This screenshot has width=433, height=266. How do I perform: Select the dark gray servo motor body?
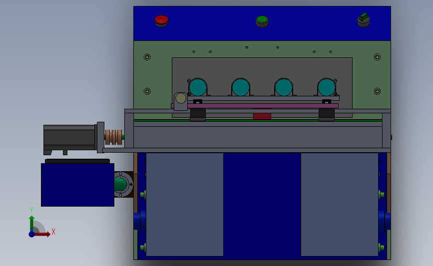coord(70,137)
